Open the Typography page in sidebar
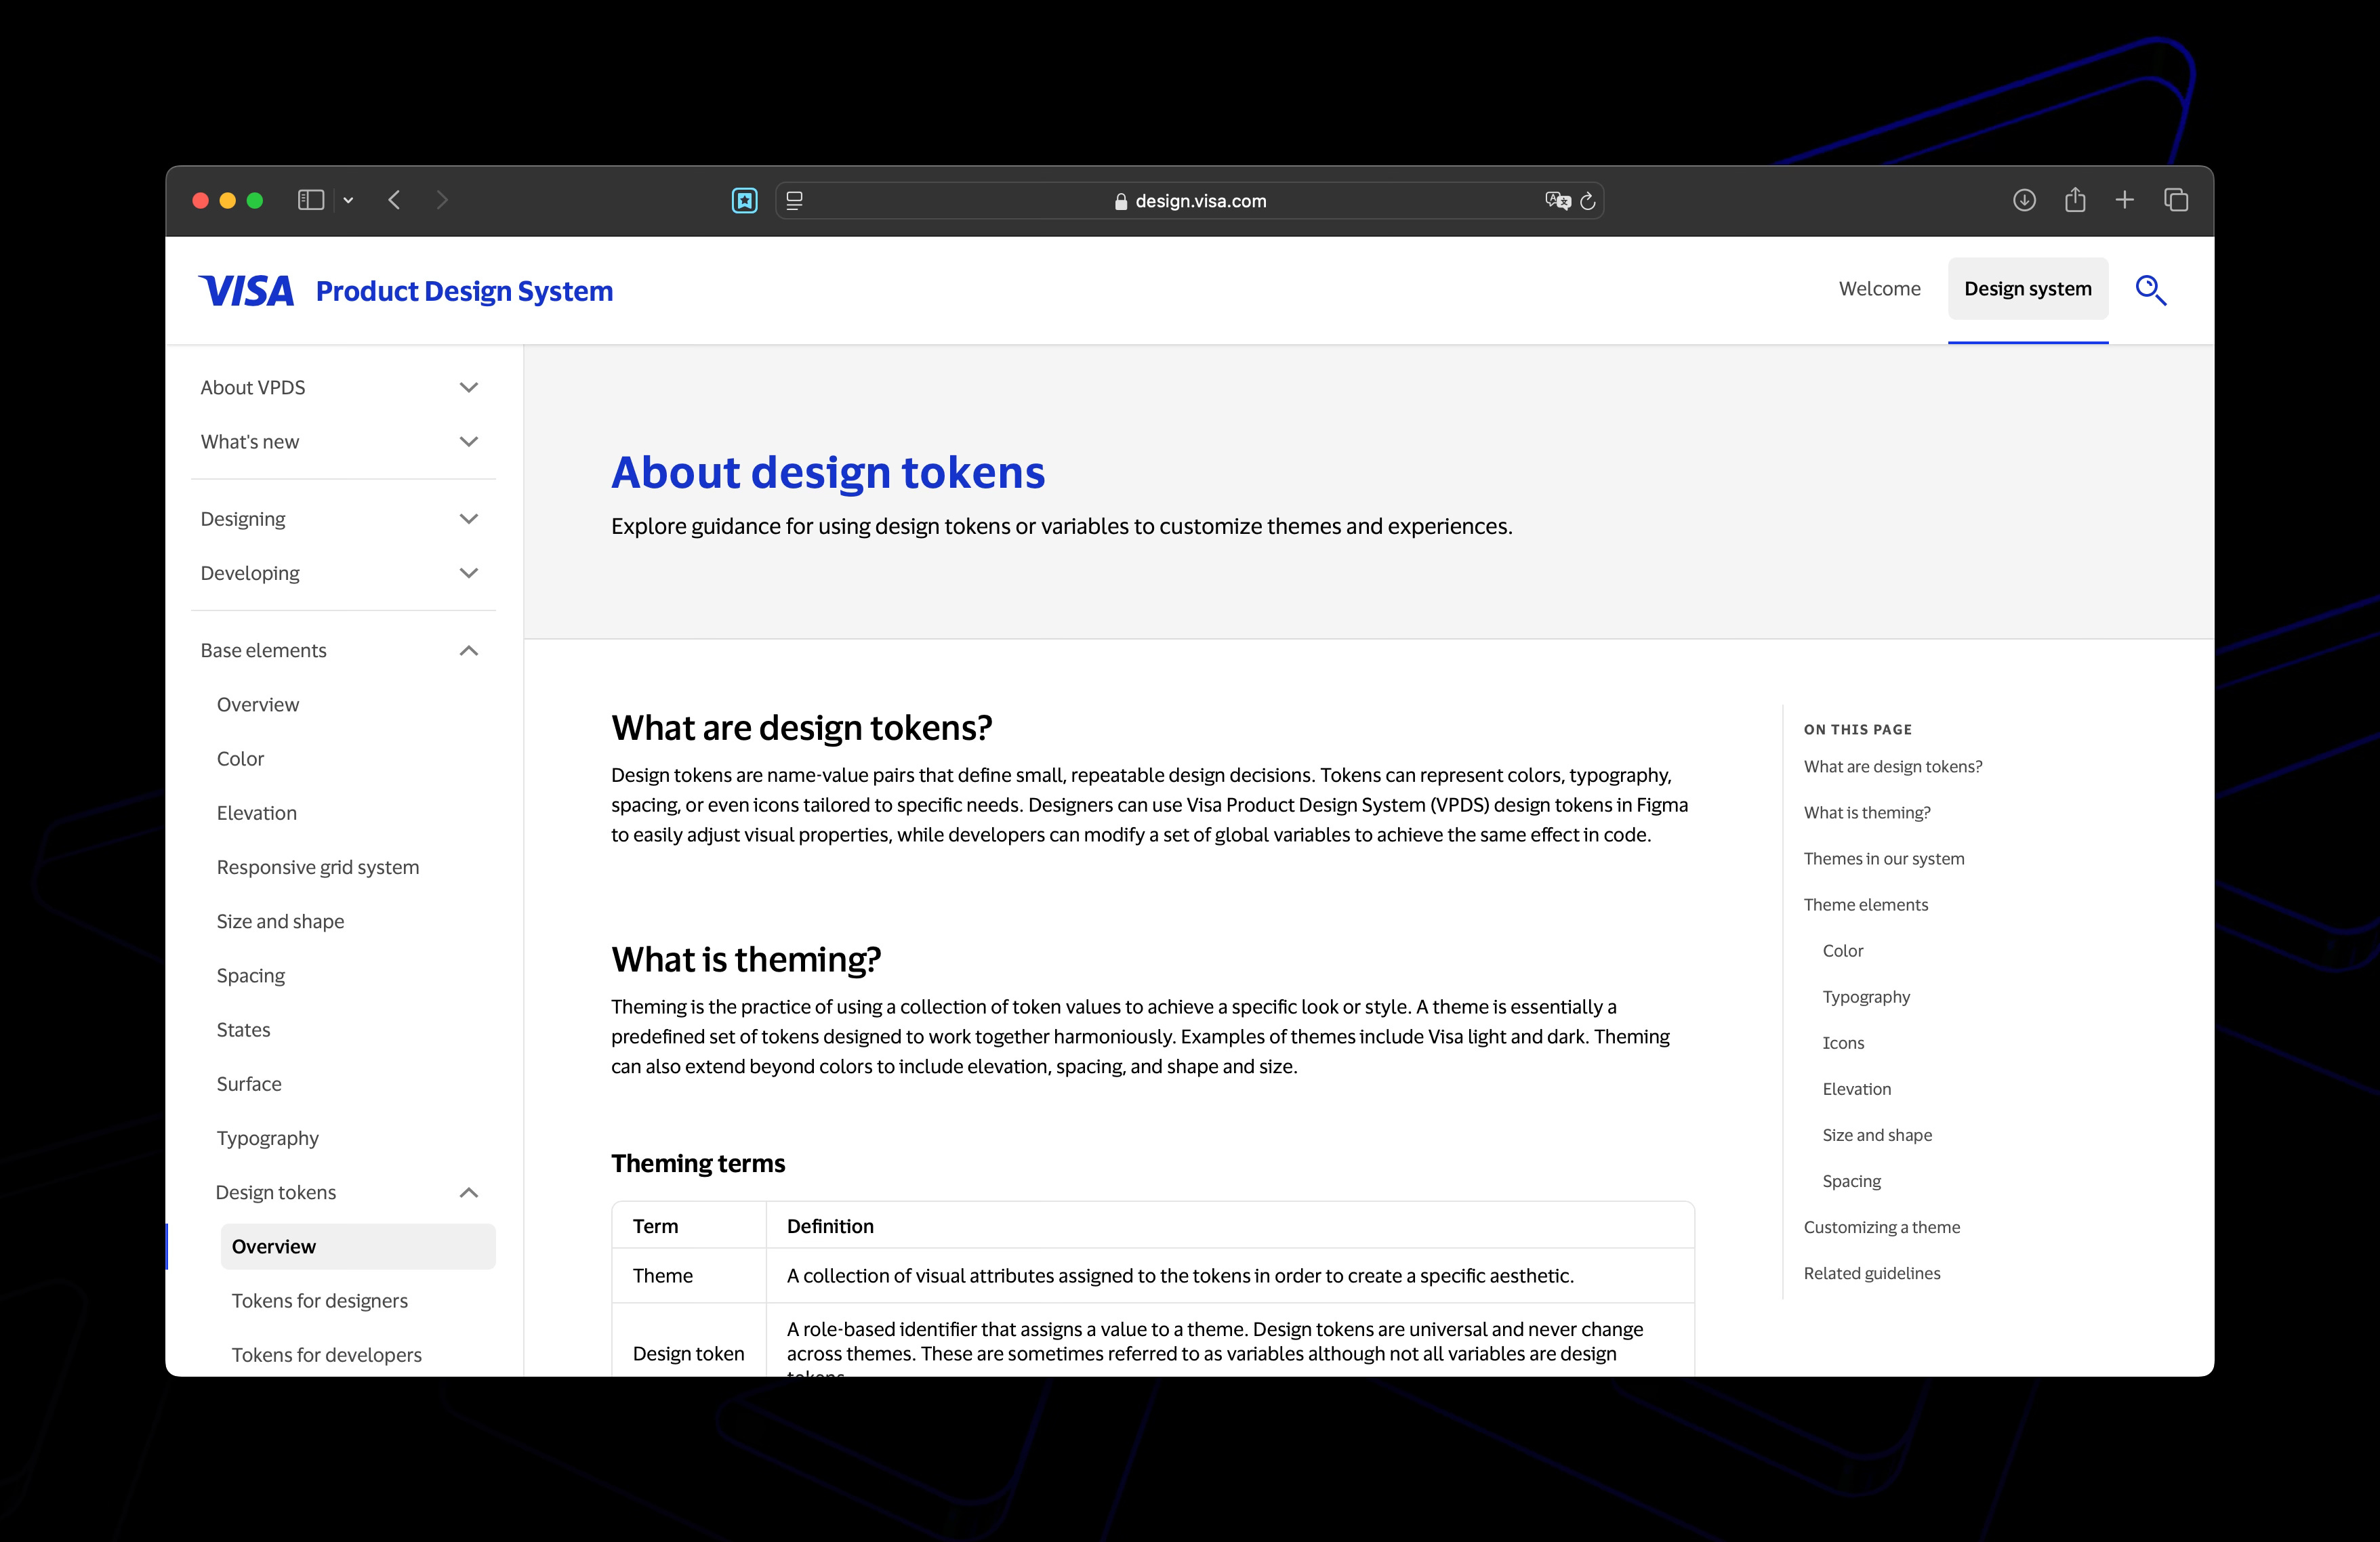 [x=267, y=1138]
